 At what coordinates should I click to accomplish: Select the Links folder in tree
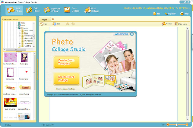pyautogui.click(x=23, y=23)
